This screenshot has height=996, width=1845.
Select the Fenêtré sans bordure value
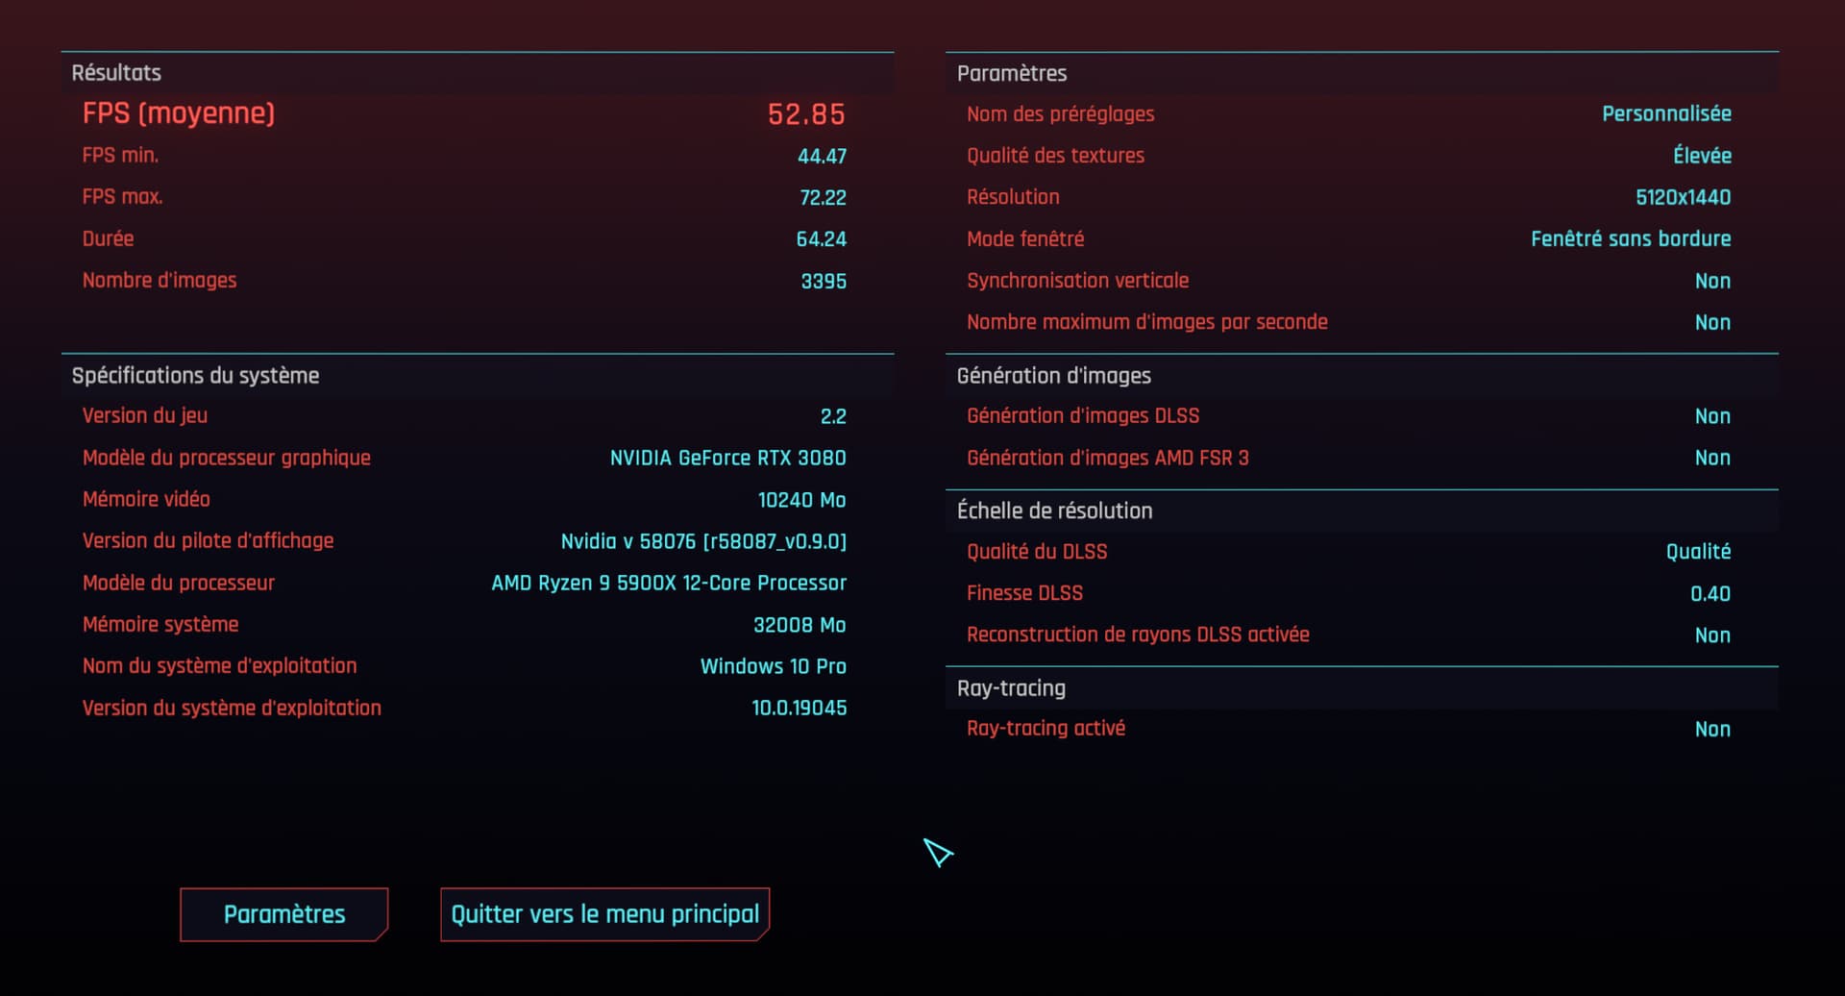pyautogui.click(x=1631, y=239)
